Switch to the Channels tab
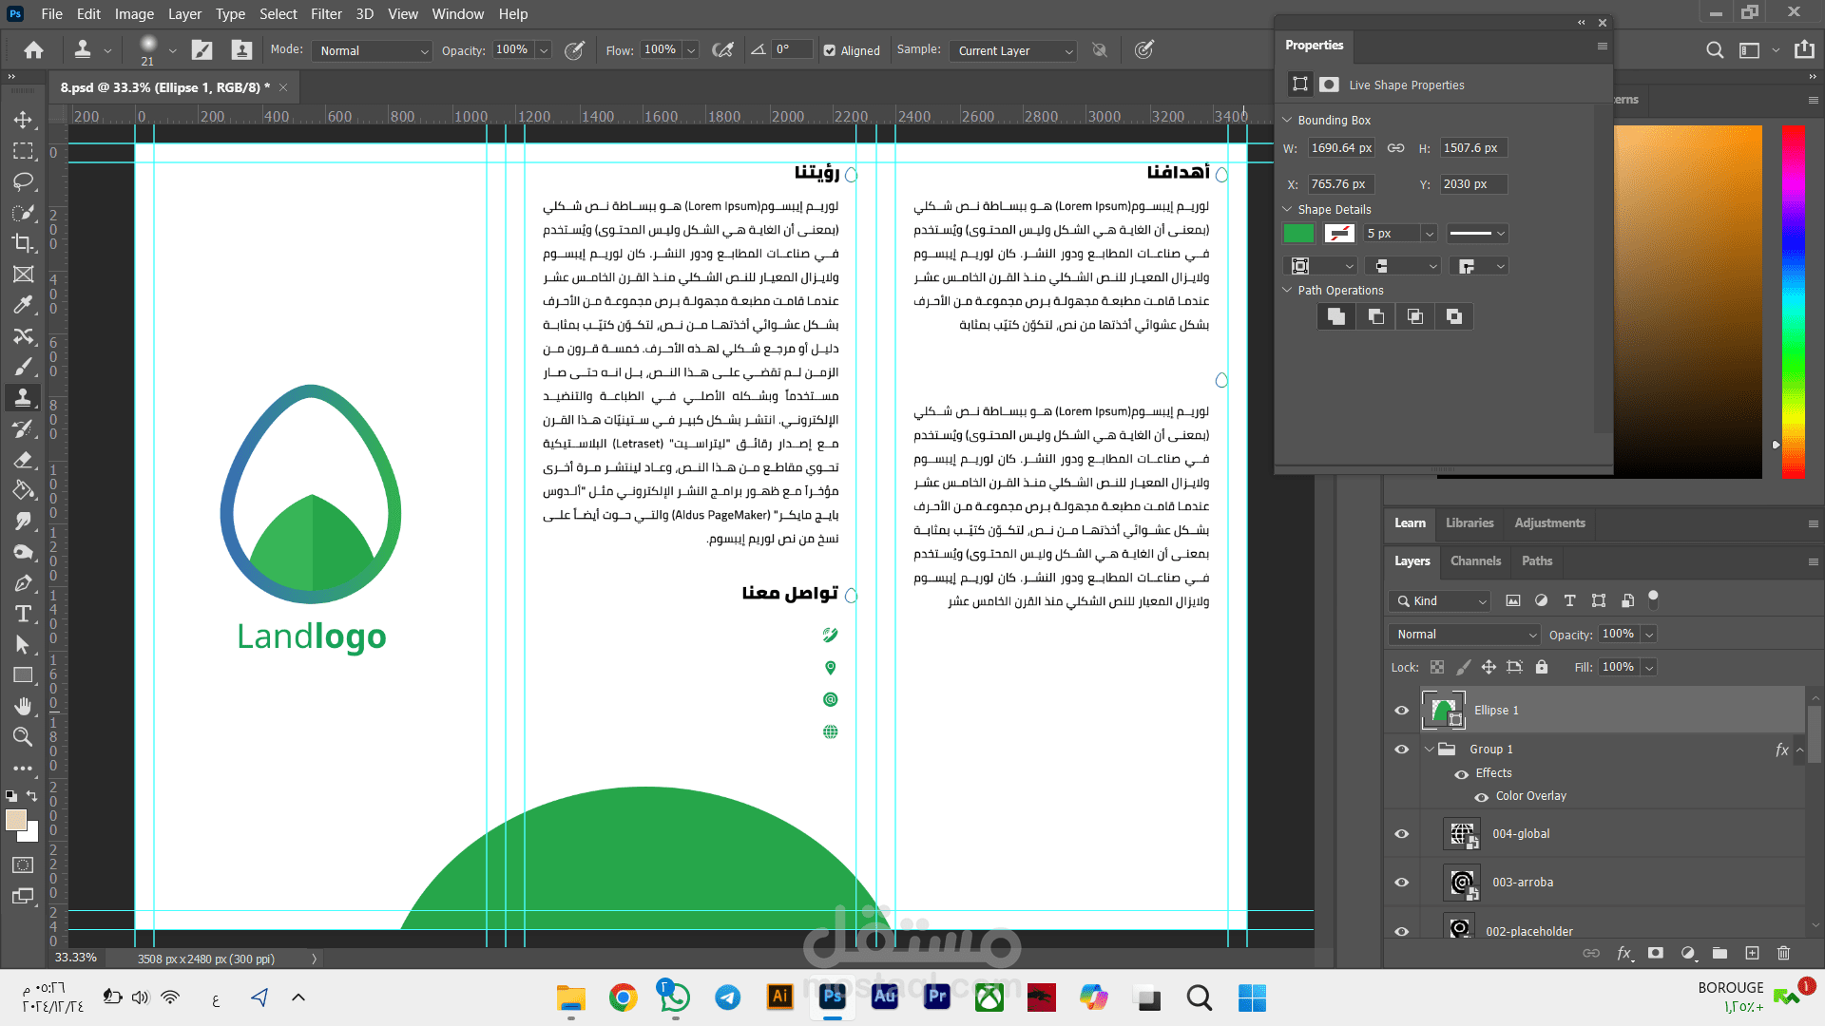1825x1026 pixels. (x=1475, y=561)
